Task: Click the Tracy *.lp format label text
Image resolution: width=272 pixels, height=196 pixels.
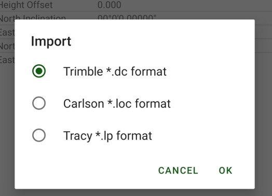Action: tap(107, 136)
